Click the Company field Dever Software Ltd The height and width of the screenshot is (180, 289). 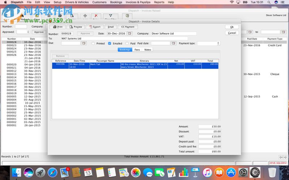[x=174, y=33]
